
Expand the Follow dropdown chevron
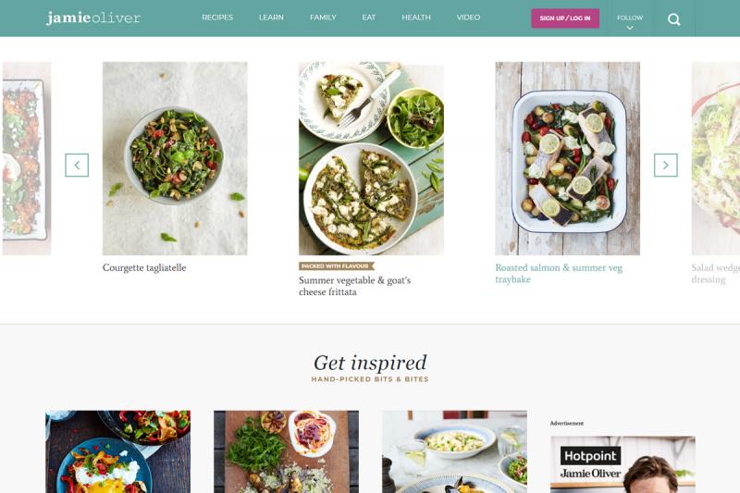(x=630, y=28)
